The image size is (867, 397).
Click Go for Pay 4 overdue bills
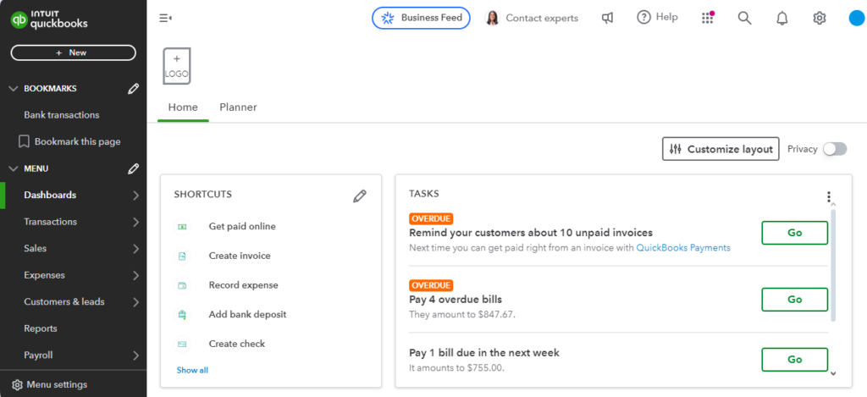tap(794, 300)
